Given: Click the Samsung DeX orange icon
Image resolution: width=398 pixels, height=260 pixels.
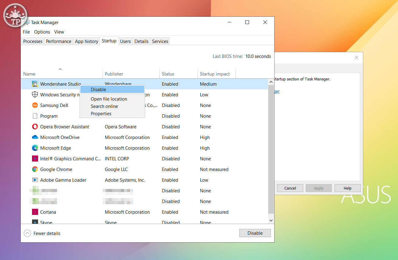Looking at the screenshot, I should click(x=35, y=105).
